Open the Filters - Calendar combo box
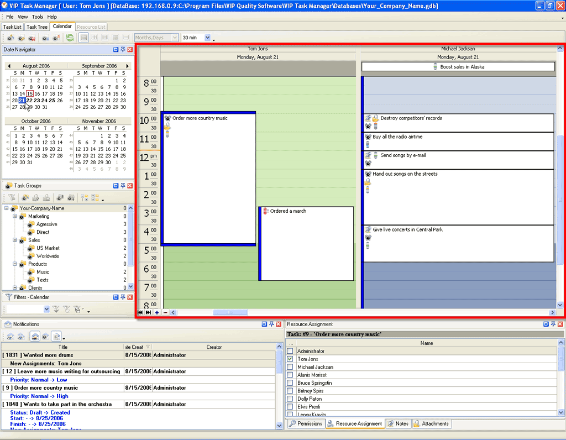Image resolution: width=566 pixels, height=440 pixels. point(46,309)
